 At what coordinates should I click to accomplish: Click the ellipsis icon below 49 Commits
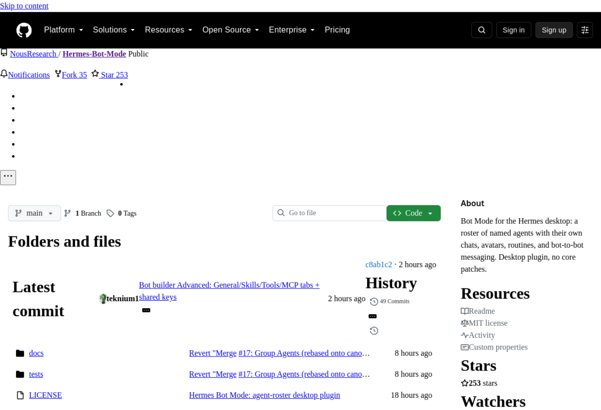click(373, 316)
